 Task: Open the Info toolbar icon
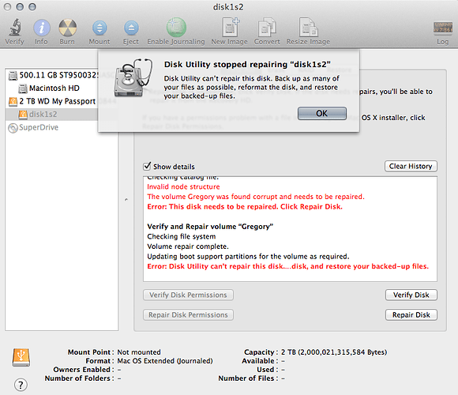click(x=42, y=28)
